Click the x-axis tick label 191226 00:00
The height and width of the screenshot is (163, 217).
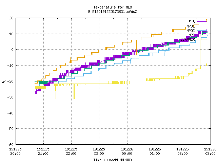(127, 151)
